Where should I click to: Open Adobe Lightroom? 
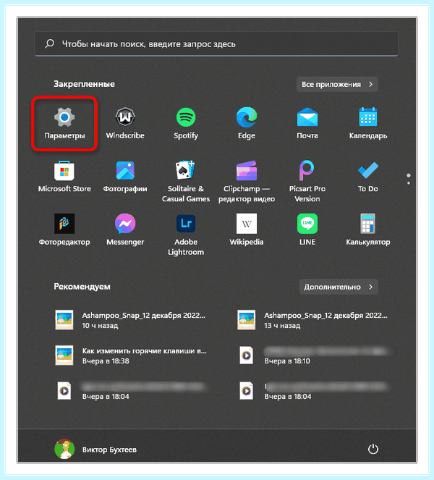tap(186, 234)
